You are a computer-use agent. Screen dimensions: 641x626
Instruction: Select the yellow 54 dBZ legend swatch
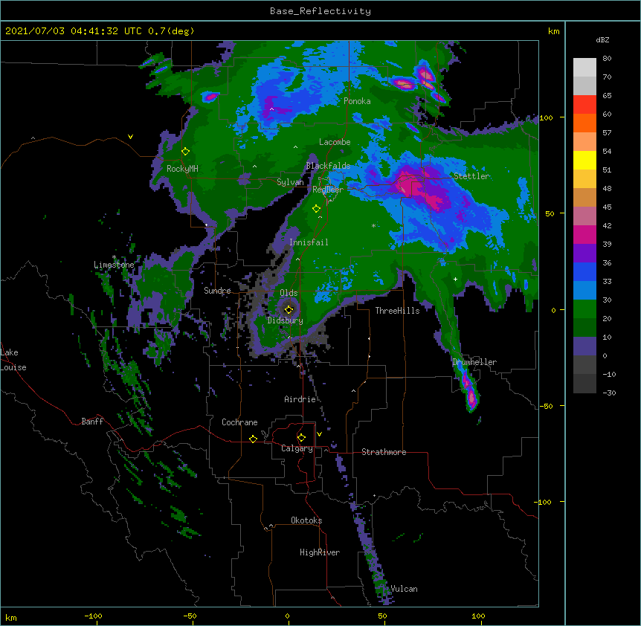584,160
